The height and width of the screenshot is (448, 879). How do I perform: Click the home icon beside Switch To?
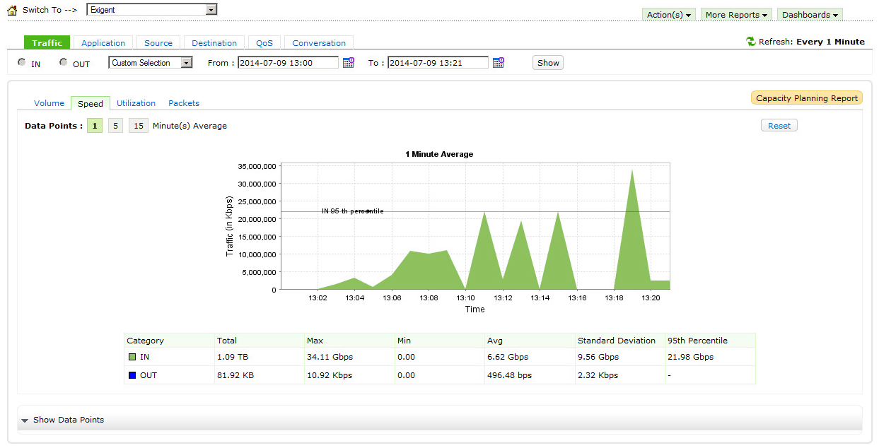[11, 11]
